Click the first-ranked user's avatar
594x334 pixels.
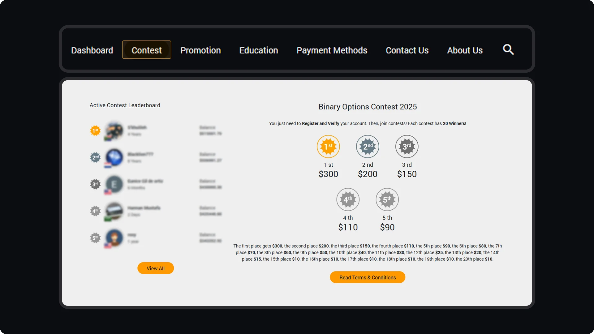pos(114,131)
